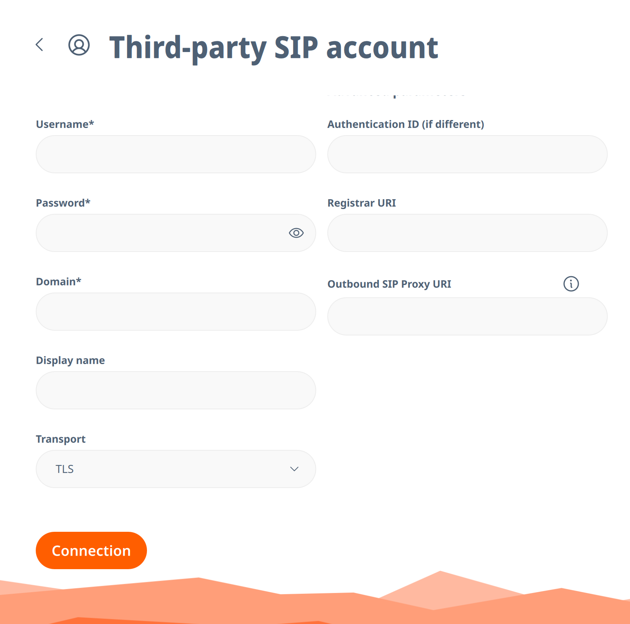Click the back arrow to go back
The width and height of the screenshot is (630, 624).
39,45
